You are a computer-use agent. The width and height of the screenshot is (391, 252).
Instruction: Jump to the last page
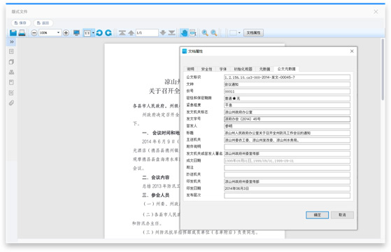click(x=172, y=33)
